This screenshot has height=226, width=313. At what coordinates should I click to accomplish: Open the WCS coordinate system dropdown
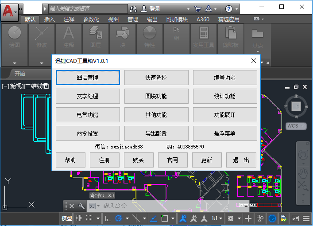(x=296, y=126)
